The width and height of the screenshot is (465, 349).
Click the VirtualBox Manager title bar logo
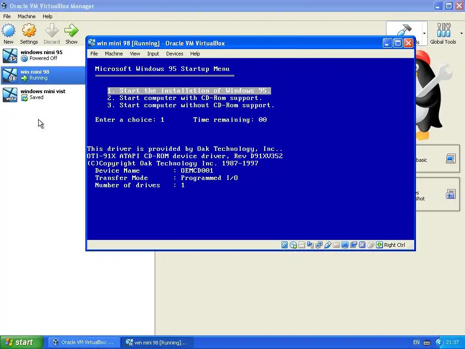coord(4,5)
